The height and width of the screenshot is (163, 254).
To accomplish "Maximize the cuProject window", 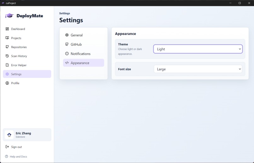I will tap(240, 3).
